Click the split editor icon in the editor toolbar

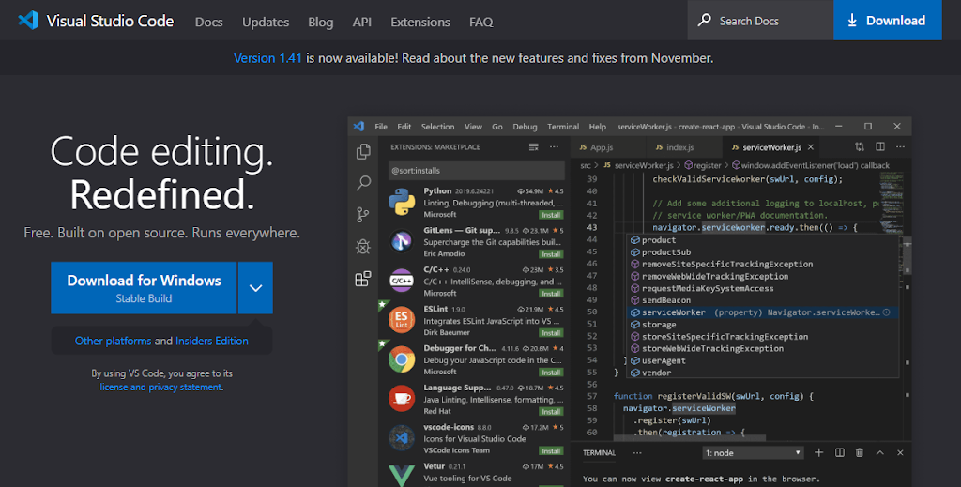point(880,147)
